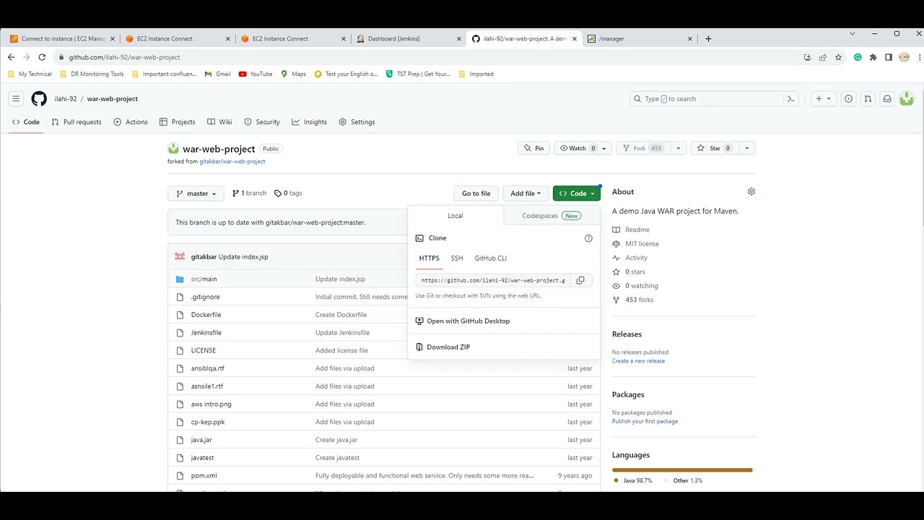Open the Issues icon in header
This screenshot has height=520, width=924.
point(849,99)
